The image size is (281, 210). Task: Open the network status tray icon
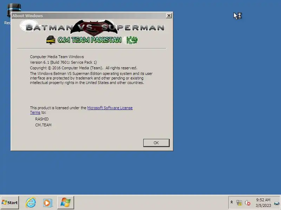[x=239, y=203]
